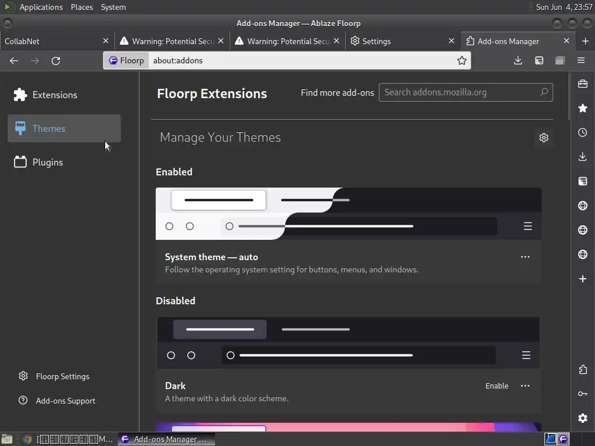Reload the about:addons page
Screen dimensions: 595x446
[x=56, y=60]
